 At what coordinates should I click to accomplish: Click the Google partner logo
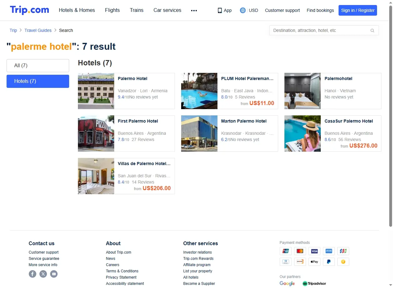(x=287, y=284)
